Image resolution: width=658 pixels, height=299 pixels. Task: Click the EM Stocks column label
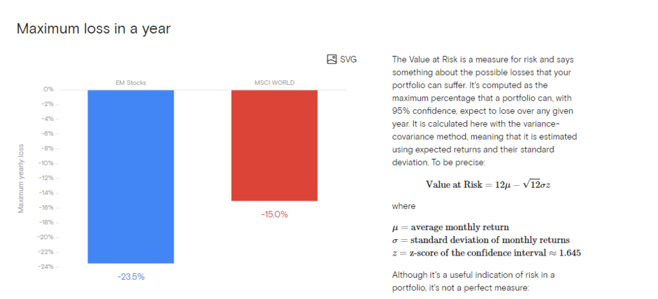tap(130, 83)
